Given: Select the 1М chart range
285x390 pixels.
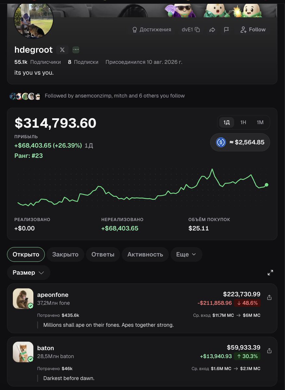Looking at the screenshot, I should tap(260, 123).
